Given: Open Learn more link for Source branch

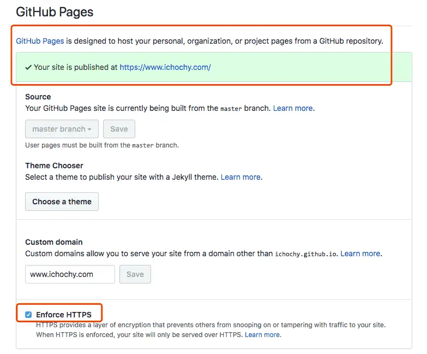Looking at the screenshot, I should coord(293,108).
